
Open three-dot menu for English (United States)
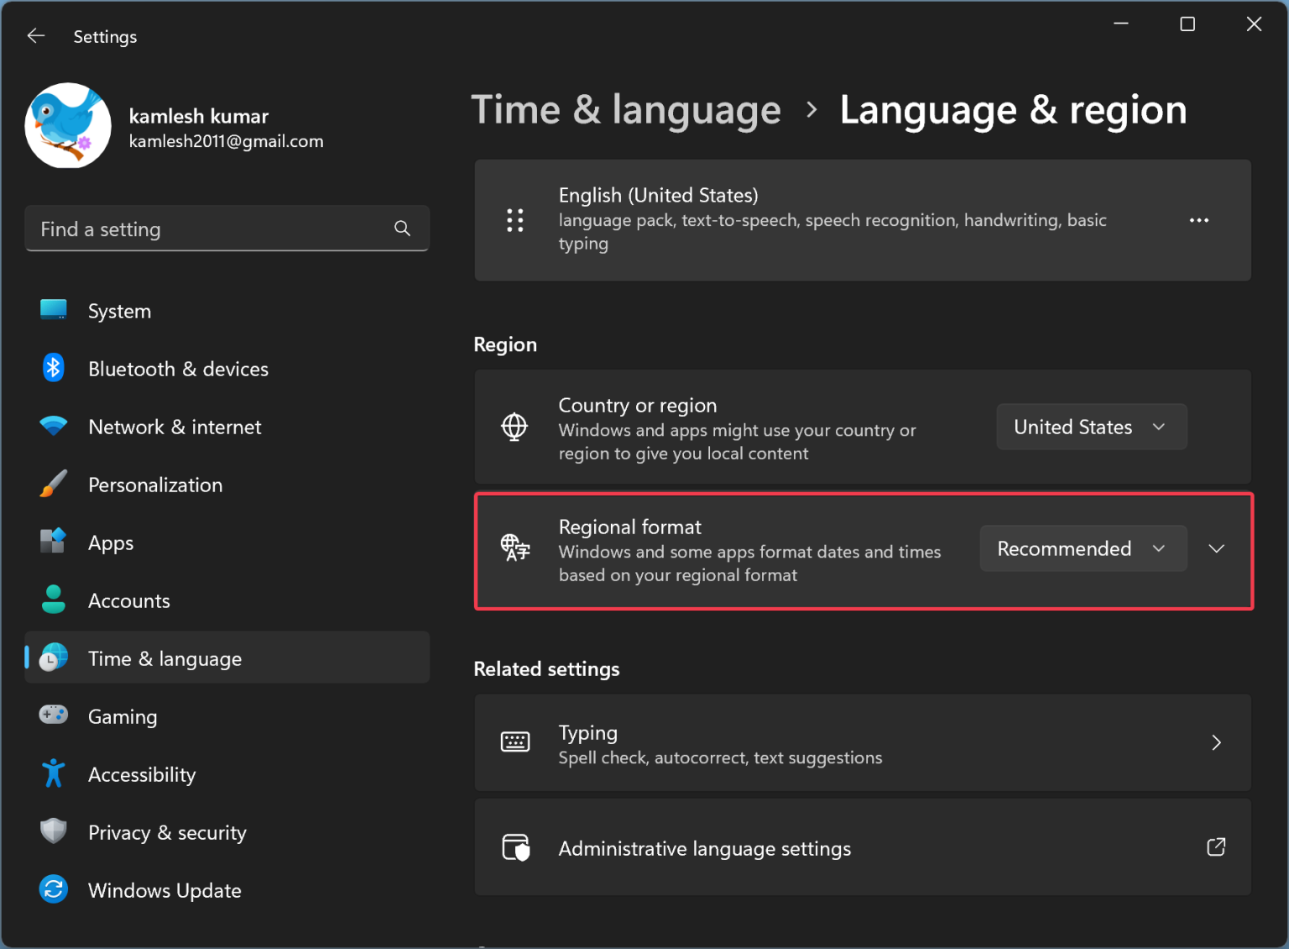pyautogui.click(x=1199, y=220)
